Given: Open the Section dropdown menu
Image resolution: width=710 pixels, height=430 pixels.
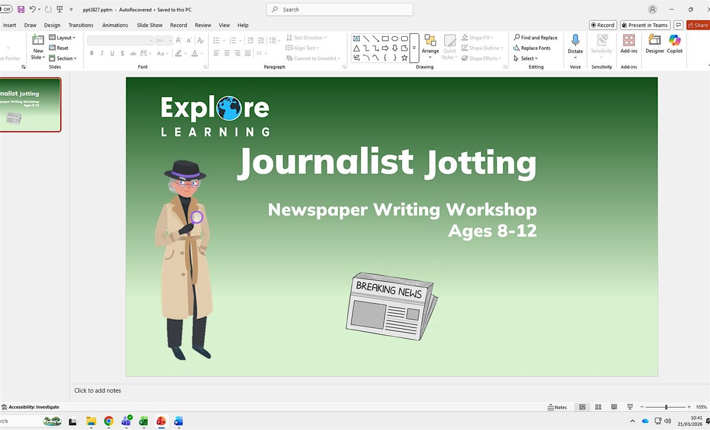Looking at the screenshot, I should click(63, 59).
